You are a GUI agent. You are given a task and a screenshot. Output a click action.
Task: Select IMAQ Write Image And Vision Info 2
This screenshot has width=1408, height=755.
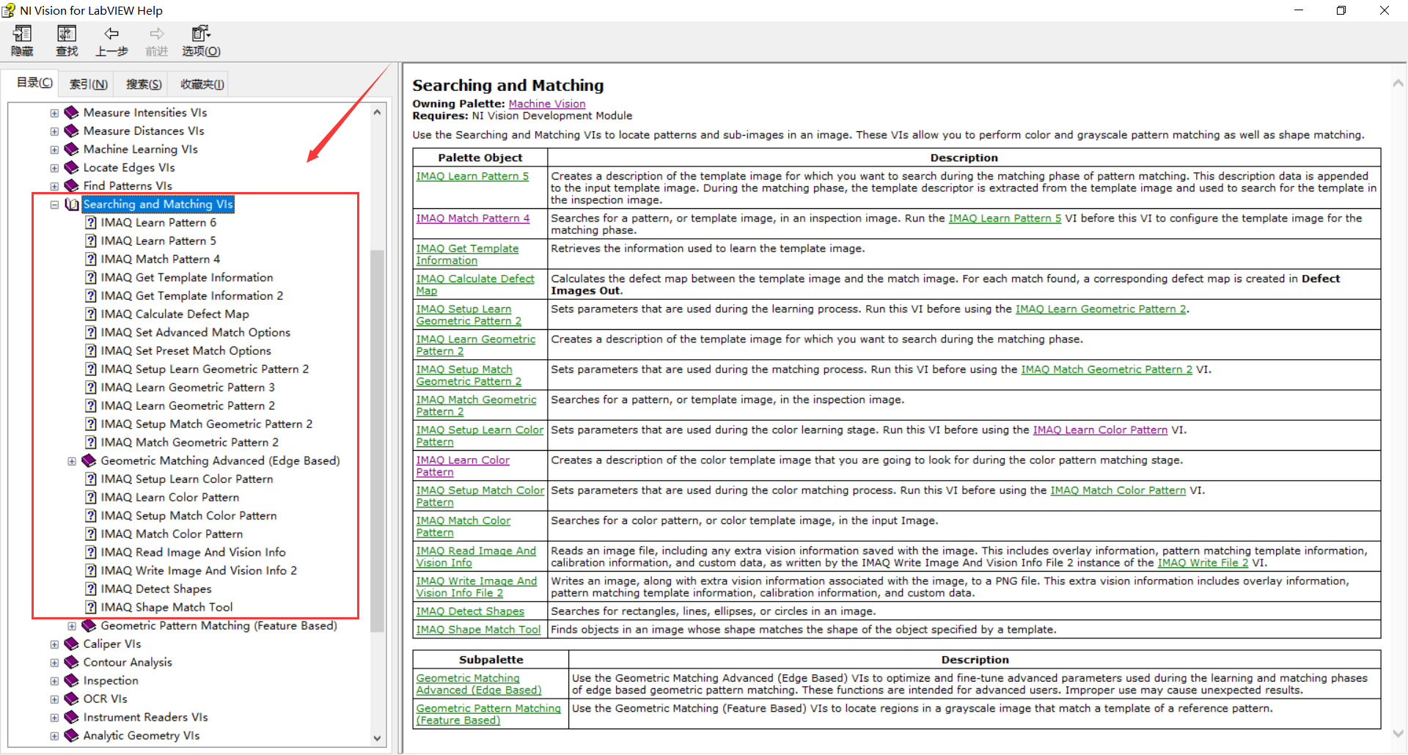tap(199, 571)
